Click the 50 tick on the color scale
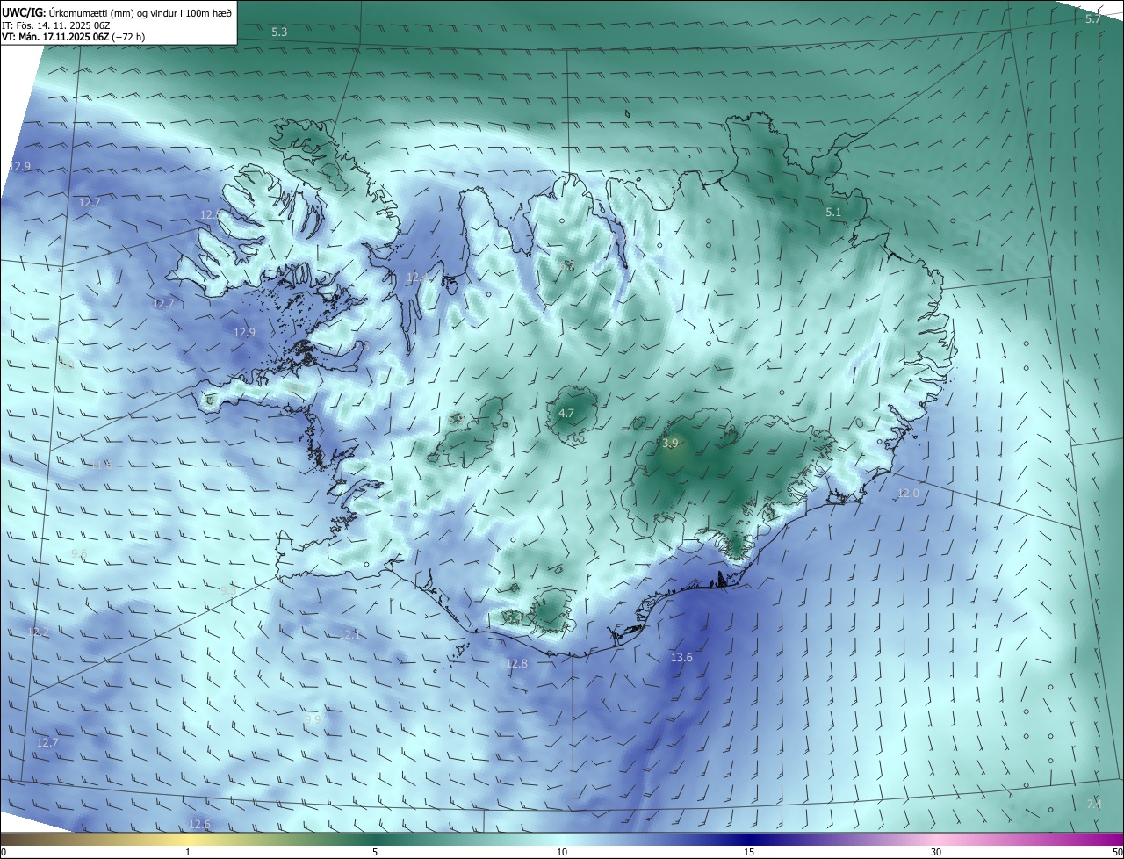 [x=1116, y=852]
